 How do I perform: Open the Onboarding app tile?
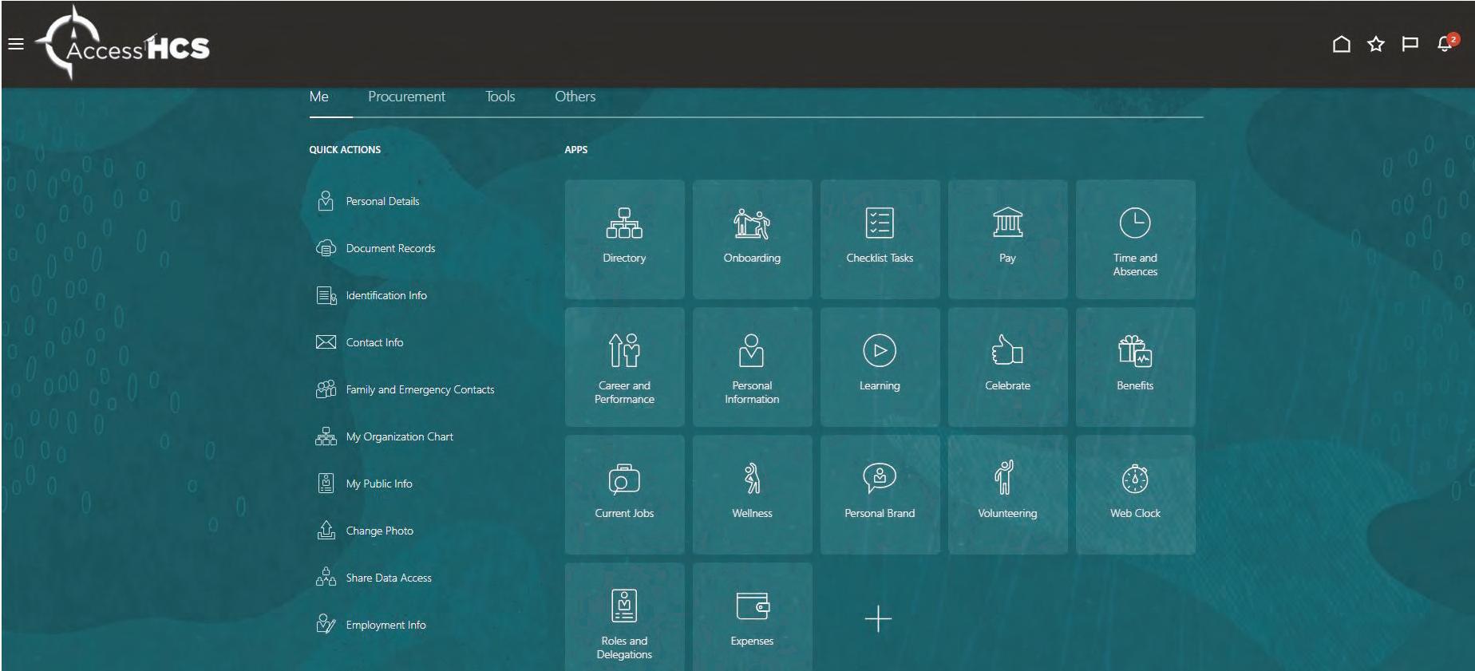752,239
